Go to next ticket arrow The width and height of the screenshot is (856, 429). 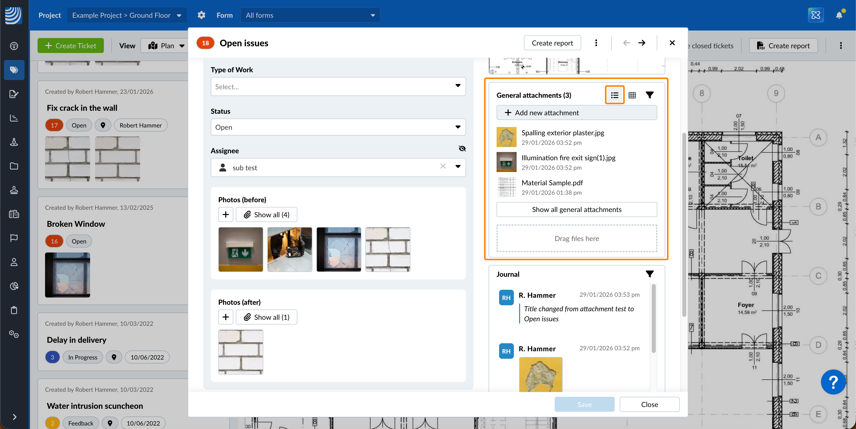coord(642,43)
